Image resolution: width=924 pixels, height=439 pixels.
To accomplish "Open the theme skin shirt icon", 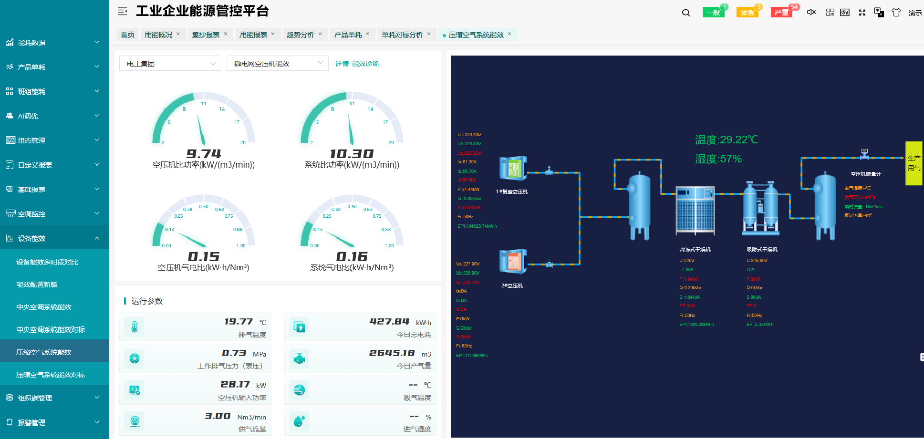I will [896, 12].
